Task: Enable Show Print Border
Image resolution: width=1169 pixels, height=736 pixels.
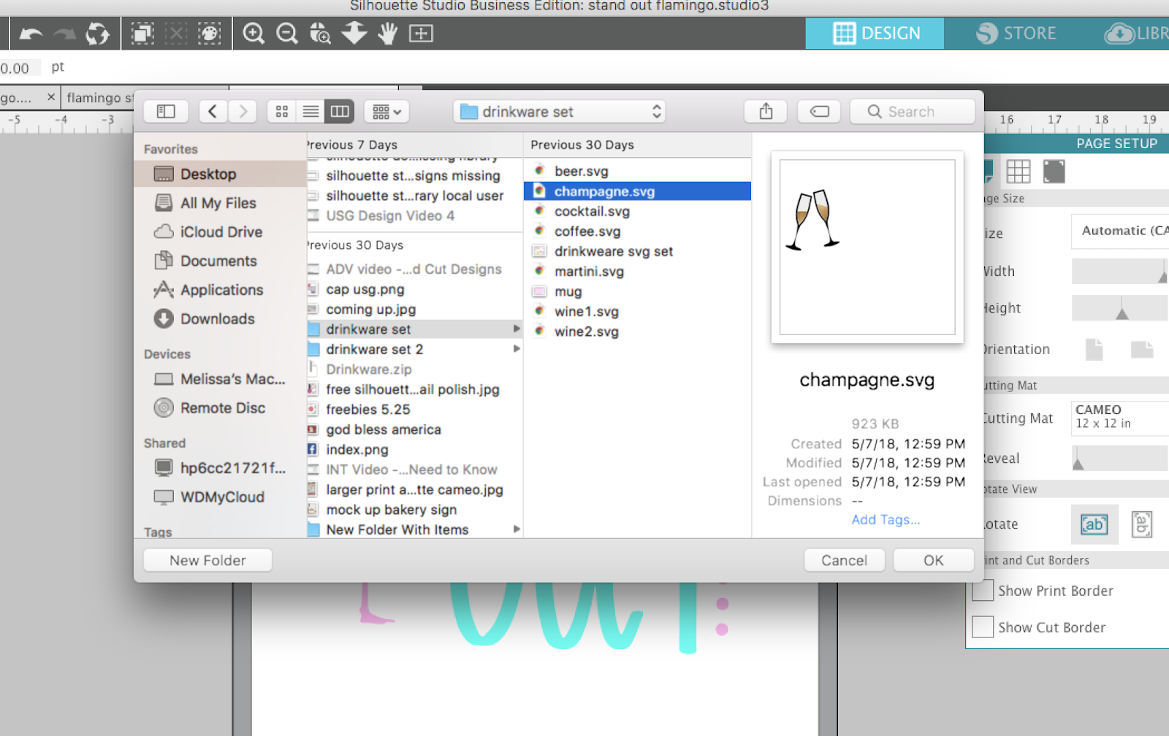Action: point(982,590)
